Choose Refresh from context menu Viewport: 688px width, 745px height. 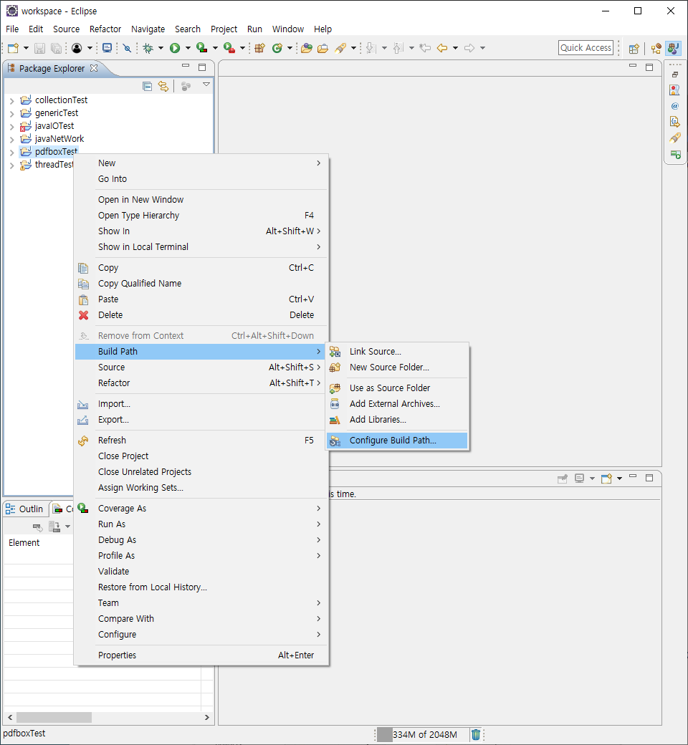[x=201, y=441]
